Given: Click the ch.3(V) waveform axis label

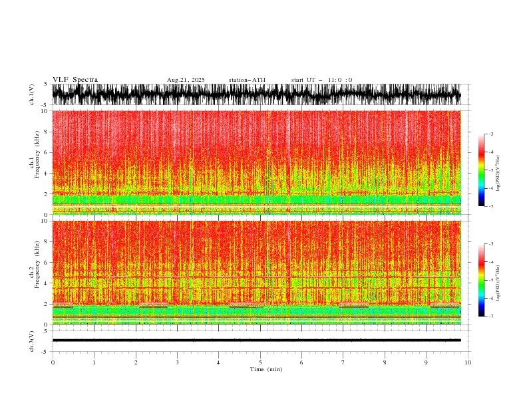Looking at the screenshot, I should coord(32,341).
